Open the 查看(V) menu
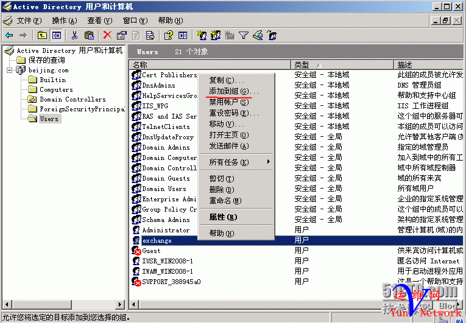 tap(100, 21)
